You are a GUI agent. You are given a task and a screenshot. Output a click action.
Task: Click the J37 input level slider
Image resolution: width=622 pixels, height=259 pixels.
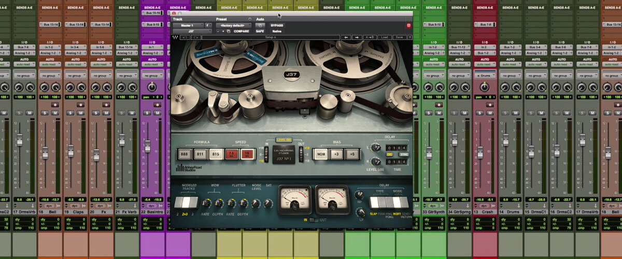266,154
